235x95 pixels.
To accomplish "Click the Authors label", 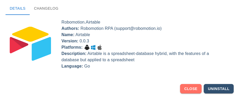I will click(70, 28).
